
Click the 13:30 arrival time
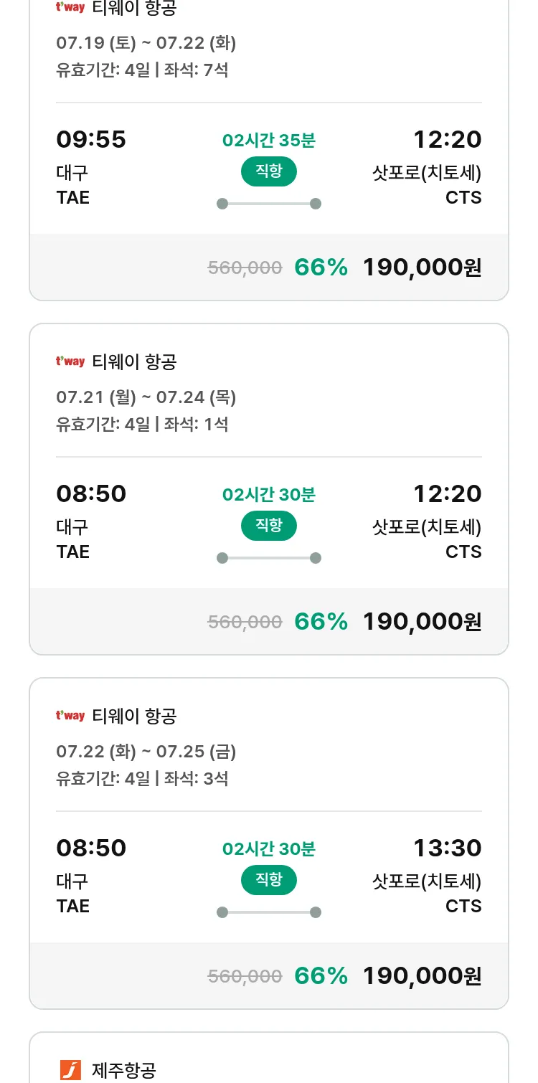tap(447, 848)
